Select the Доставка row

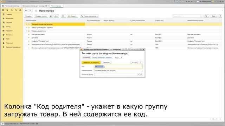point(123,38)
